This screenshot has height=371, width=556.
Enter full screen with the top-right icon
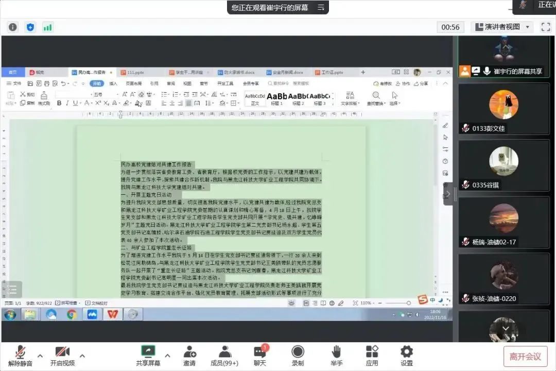coord(546,27)
